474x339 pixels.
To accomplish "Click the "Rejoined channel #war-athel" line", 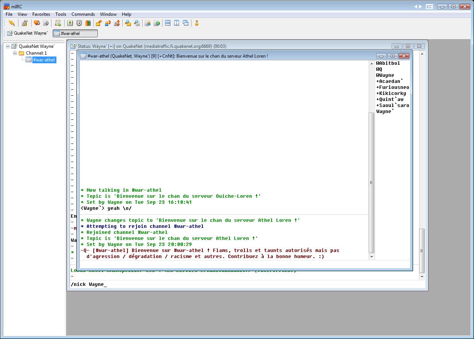I will click(x=124, y=232).
